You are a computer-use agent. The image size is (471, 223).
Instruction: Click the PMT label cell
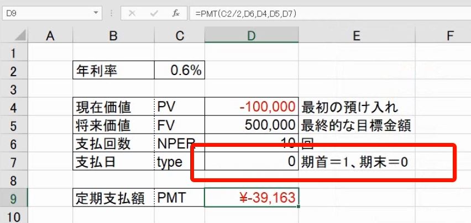pos(180,198)
